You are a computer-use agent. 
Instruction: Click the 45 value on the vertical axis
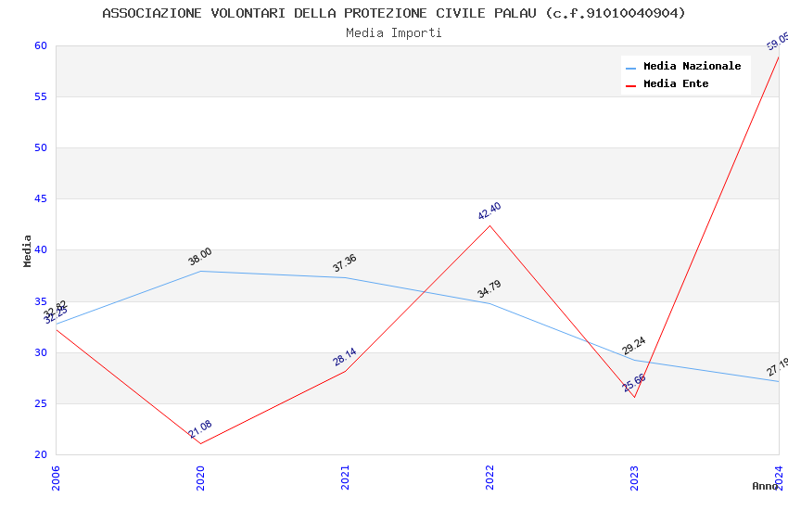[x=41, y=199]
